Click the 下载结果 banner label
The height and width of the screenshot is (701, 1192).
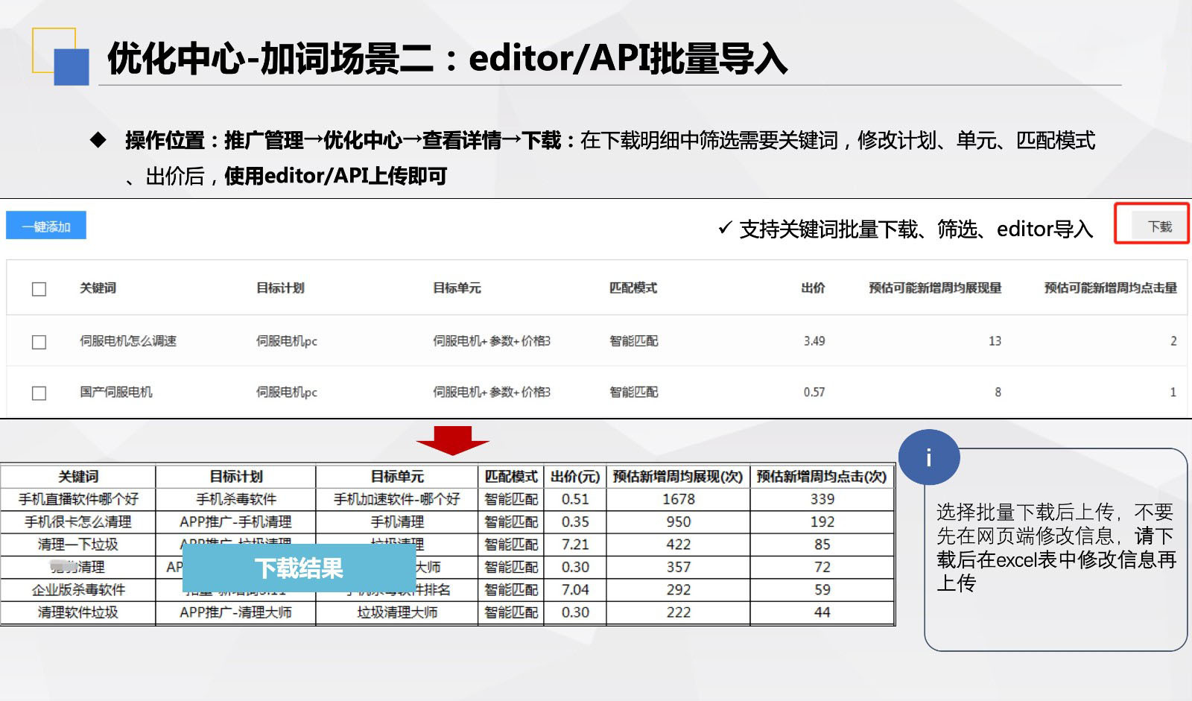click(x=299, y=568)
